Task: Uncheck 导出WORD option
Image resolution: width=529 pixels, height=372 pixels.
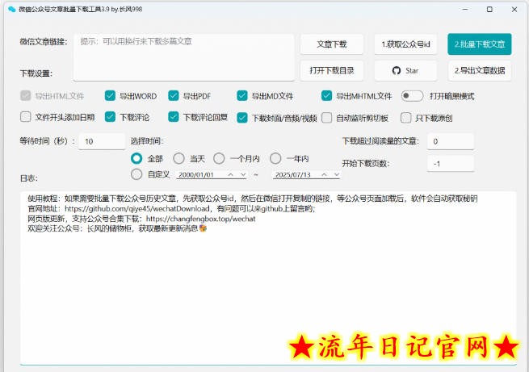Action: (x=110, y=96)
